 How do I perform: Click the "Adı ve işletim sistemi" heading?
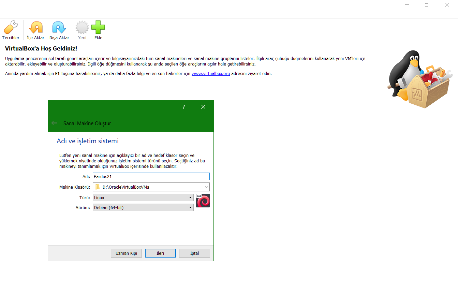[x=88, y=141]
